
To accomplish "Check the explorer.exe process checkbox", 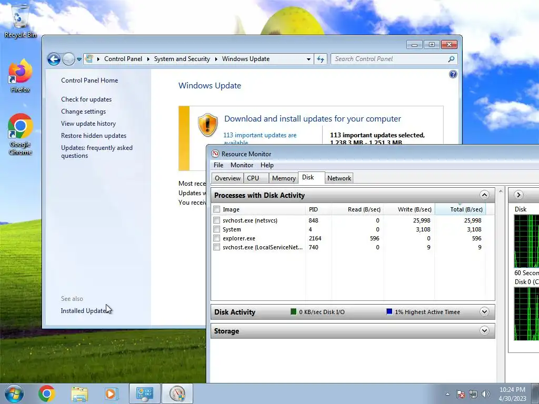I will (216, 238).
